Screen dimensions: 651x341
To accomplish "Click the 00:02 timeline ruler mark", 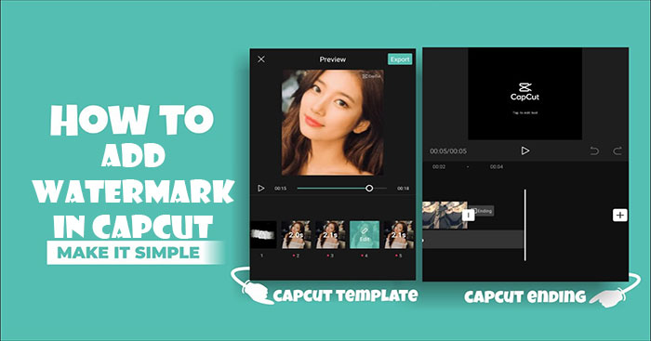I will pyautogui.click(x=439, y=166).
